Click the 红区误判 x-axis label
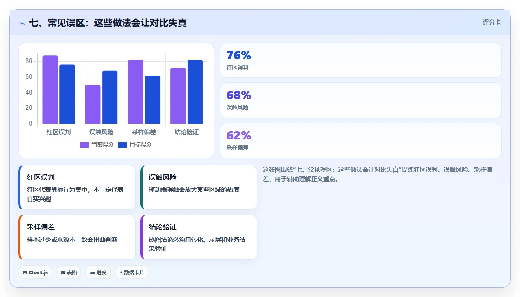Image resolution: width=520 pixels, height=297 pixels. 58,132
